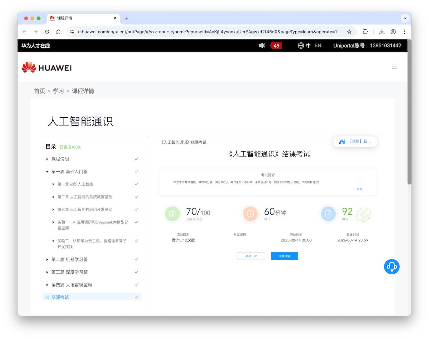Click the Uniportal账号 account text
Viewport: 429px width, 339px height.
point(367,46)
